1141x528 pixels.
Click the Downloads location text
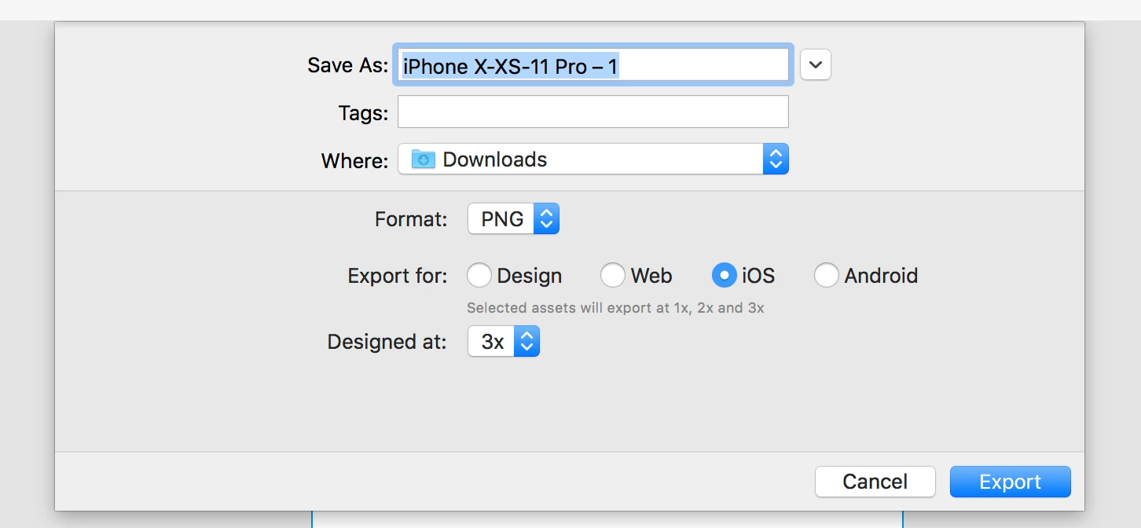click(495, 159)
